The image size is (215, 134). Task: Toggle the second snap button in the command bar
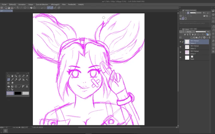click(x=52, y=8)
